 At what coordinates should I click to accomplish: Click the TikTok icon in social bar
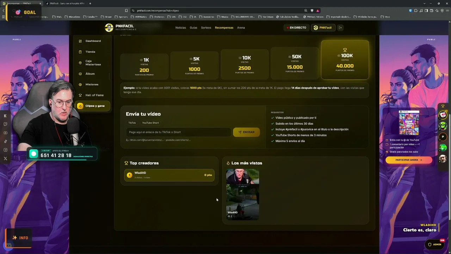pos(5,141)
